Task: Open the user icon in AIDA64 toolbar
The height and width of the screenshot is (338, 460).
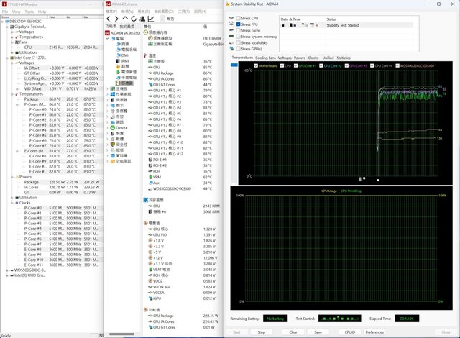Action: [144, 19]
